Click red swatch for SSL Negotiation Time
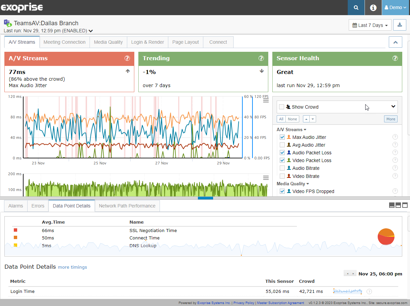Viewport: 410px width, 306px height. point(15,230)
